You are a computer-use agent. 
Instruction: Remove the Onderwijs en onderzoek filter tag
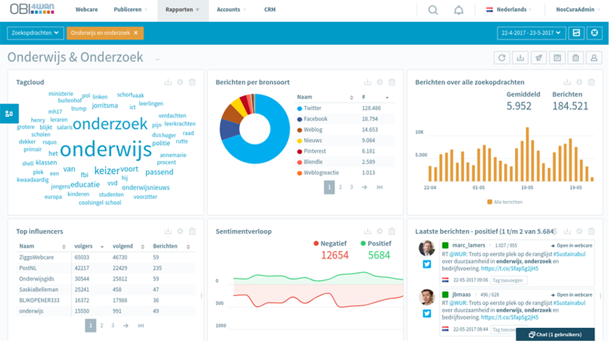[x=136, y=33]
